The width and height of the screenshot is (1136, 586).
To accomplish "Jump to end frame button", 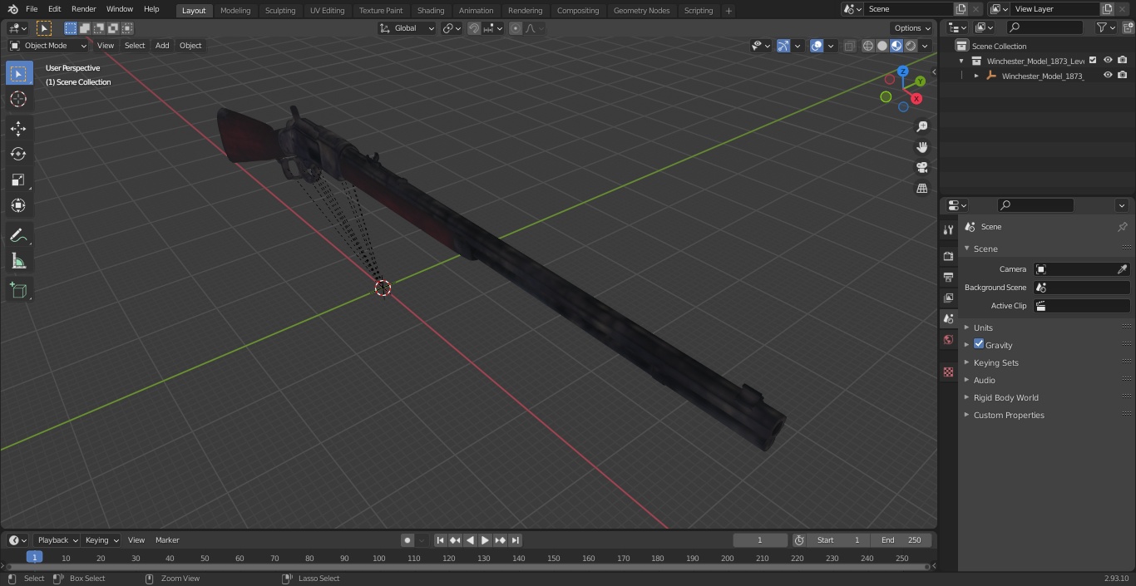I will click(515, 540).
